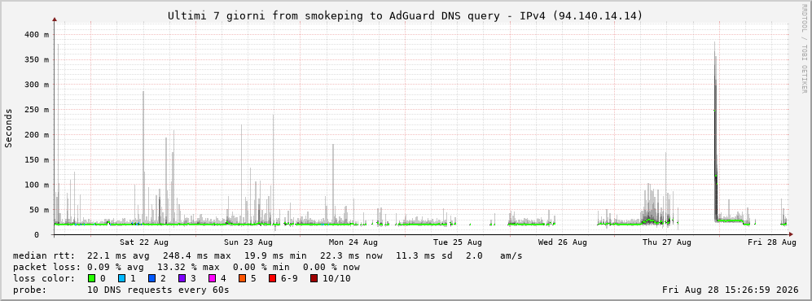This screenshot has height=301, width=812.
Task: Click the purple loss color 3 swatch
Action: click(182, 279)
